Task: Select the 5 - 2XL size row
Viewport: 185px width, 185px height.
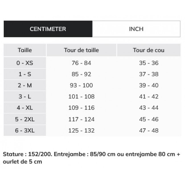Action: 25,119
